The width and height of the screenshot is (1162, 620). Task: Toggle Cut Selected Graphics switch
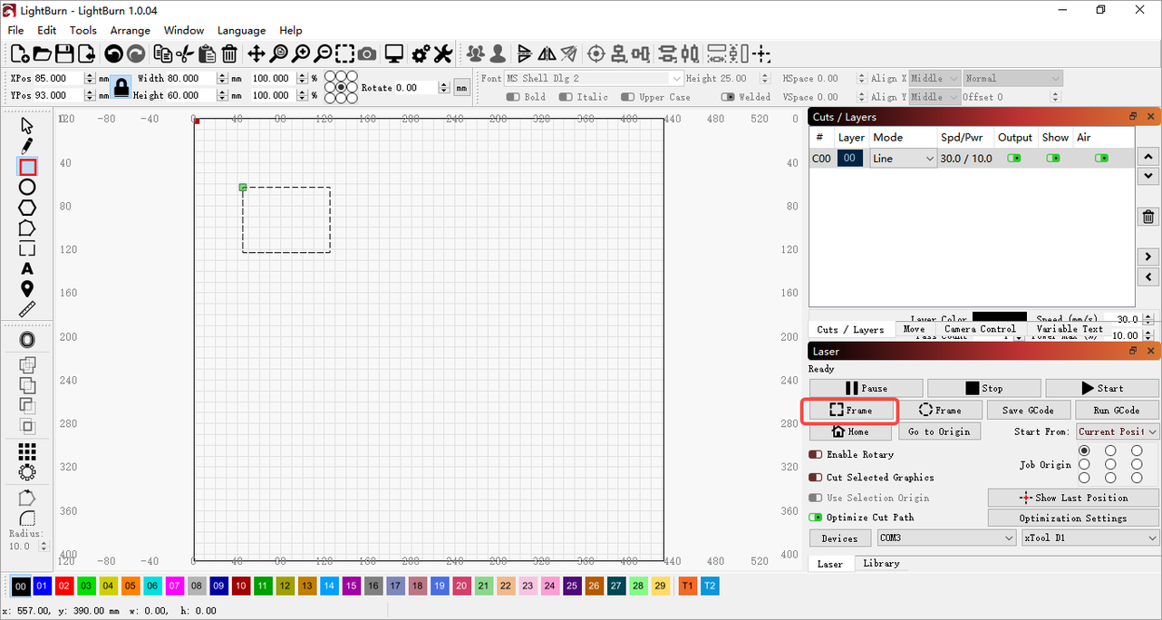[815, 477]
